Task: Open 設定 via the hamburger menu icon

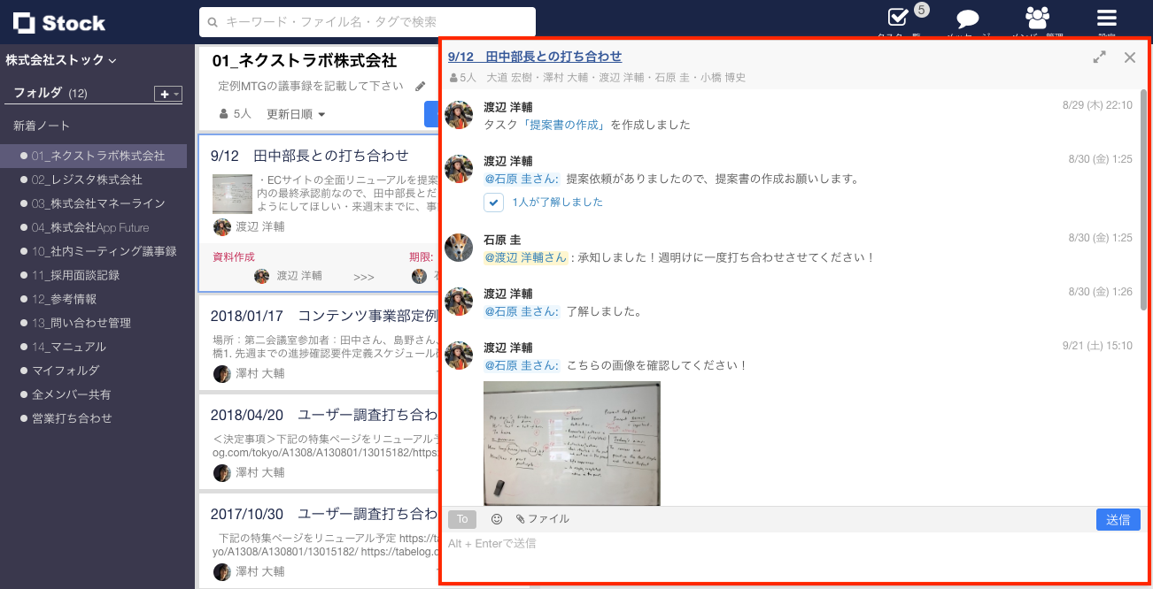Action: tap(1105, 19)
